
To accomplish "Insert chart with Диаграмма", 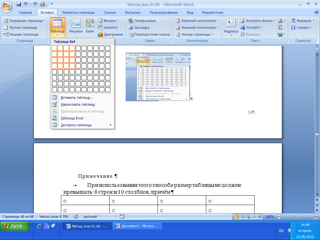I will [110, 34].
